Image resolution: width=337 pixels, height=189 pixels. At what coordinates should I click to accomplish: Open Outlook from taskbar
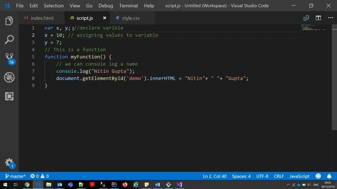(60, 184)
